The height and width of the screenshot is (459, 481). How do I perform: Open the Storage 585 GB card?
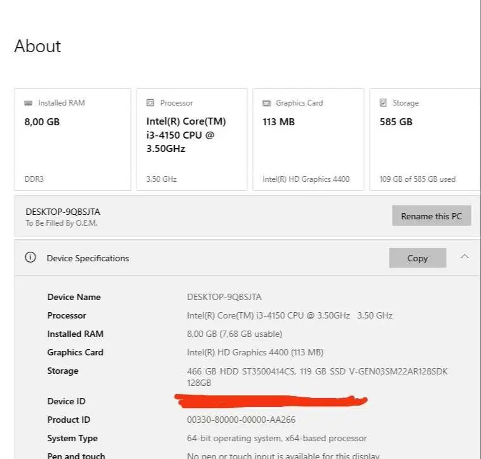[x=425, y=140]
